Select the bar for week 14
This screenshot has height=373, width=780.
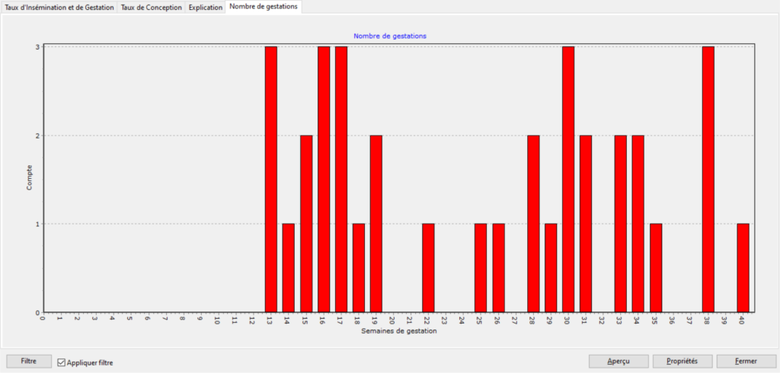click(289, 268)
